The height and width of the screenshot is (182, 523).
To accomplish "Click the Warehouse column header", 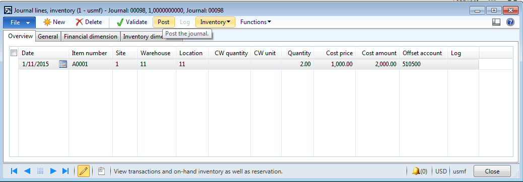I will pyautogui.click(x=157, y=53).
